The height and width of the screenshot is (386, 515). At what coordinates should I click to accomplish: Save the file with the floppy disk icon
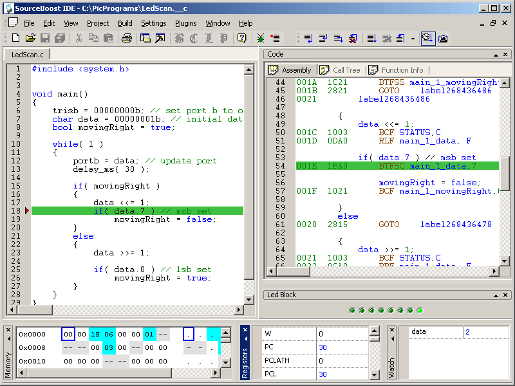45,39
